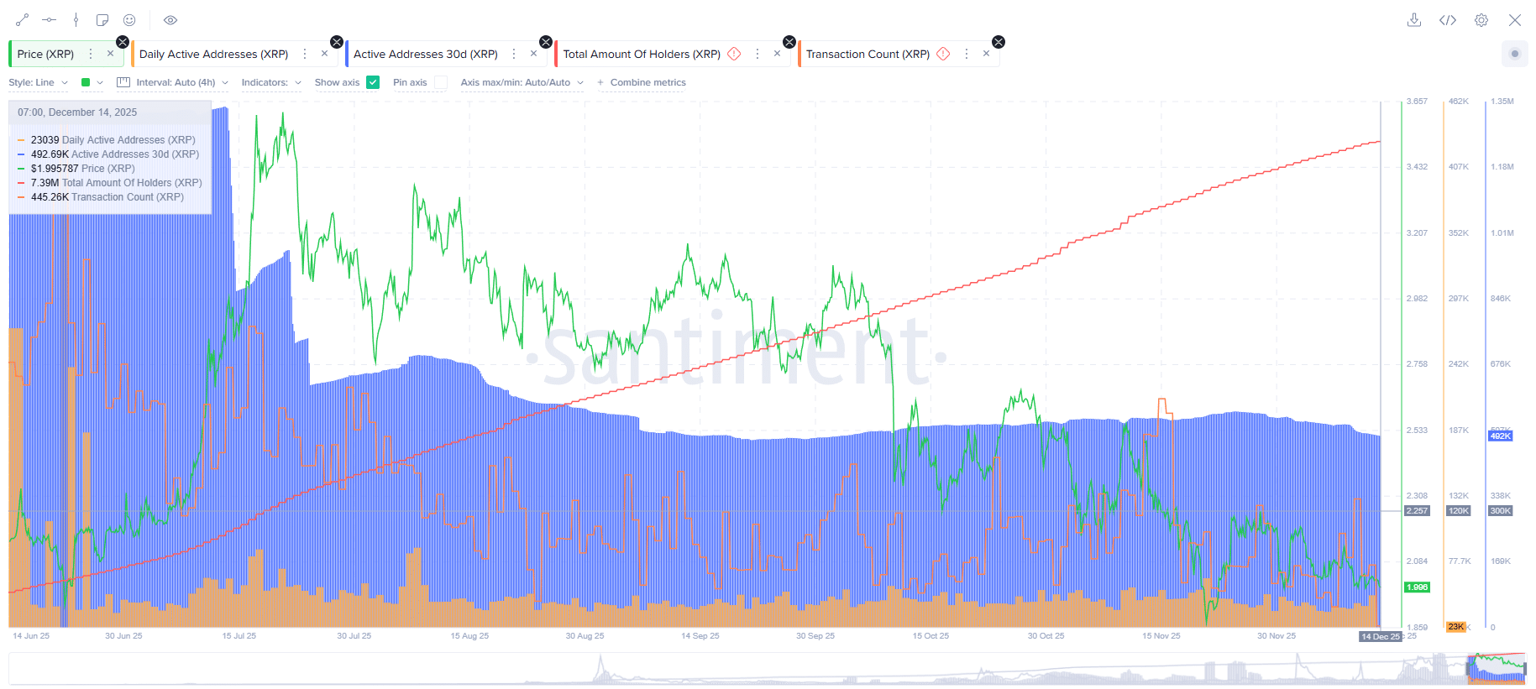Viewport: 1536px width, 689px height.
Task: Click the 300K blue axis marker
Action: tap(1501, 510)
